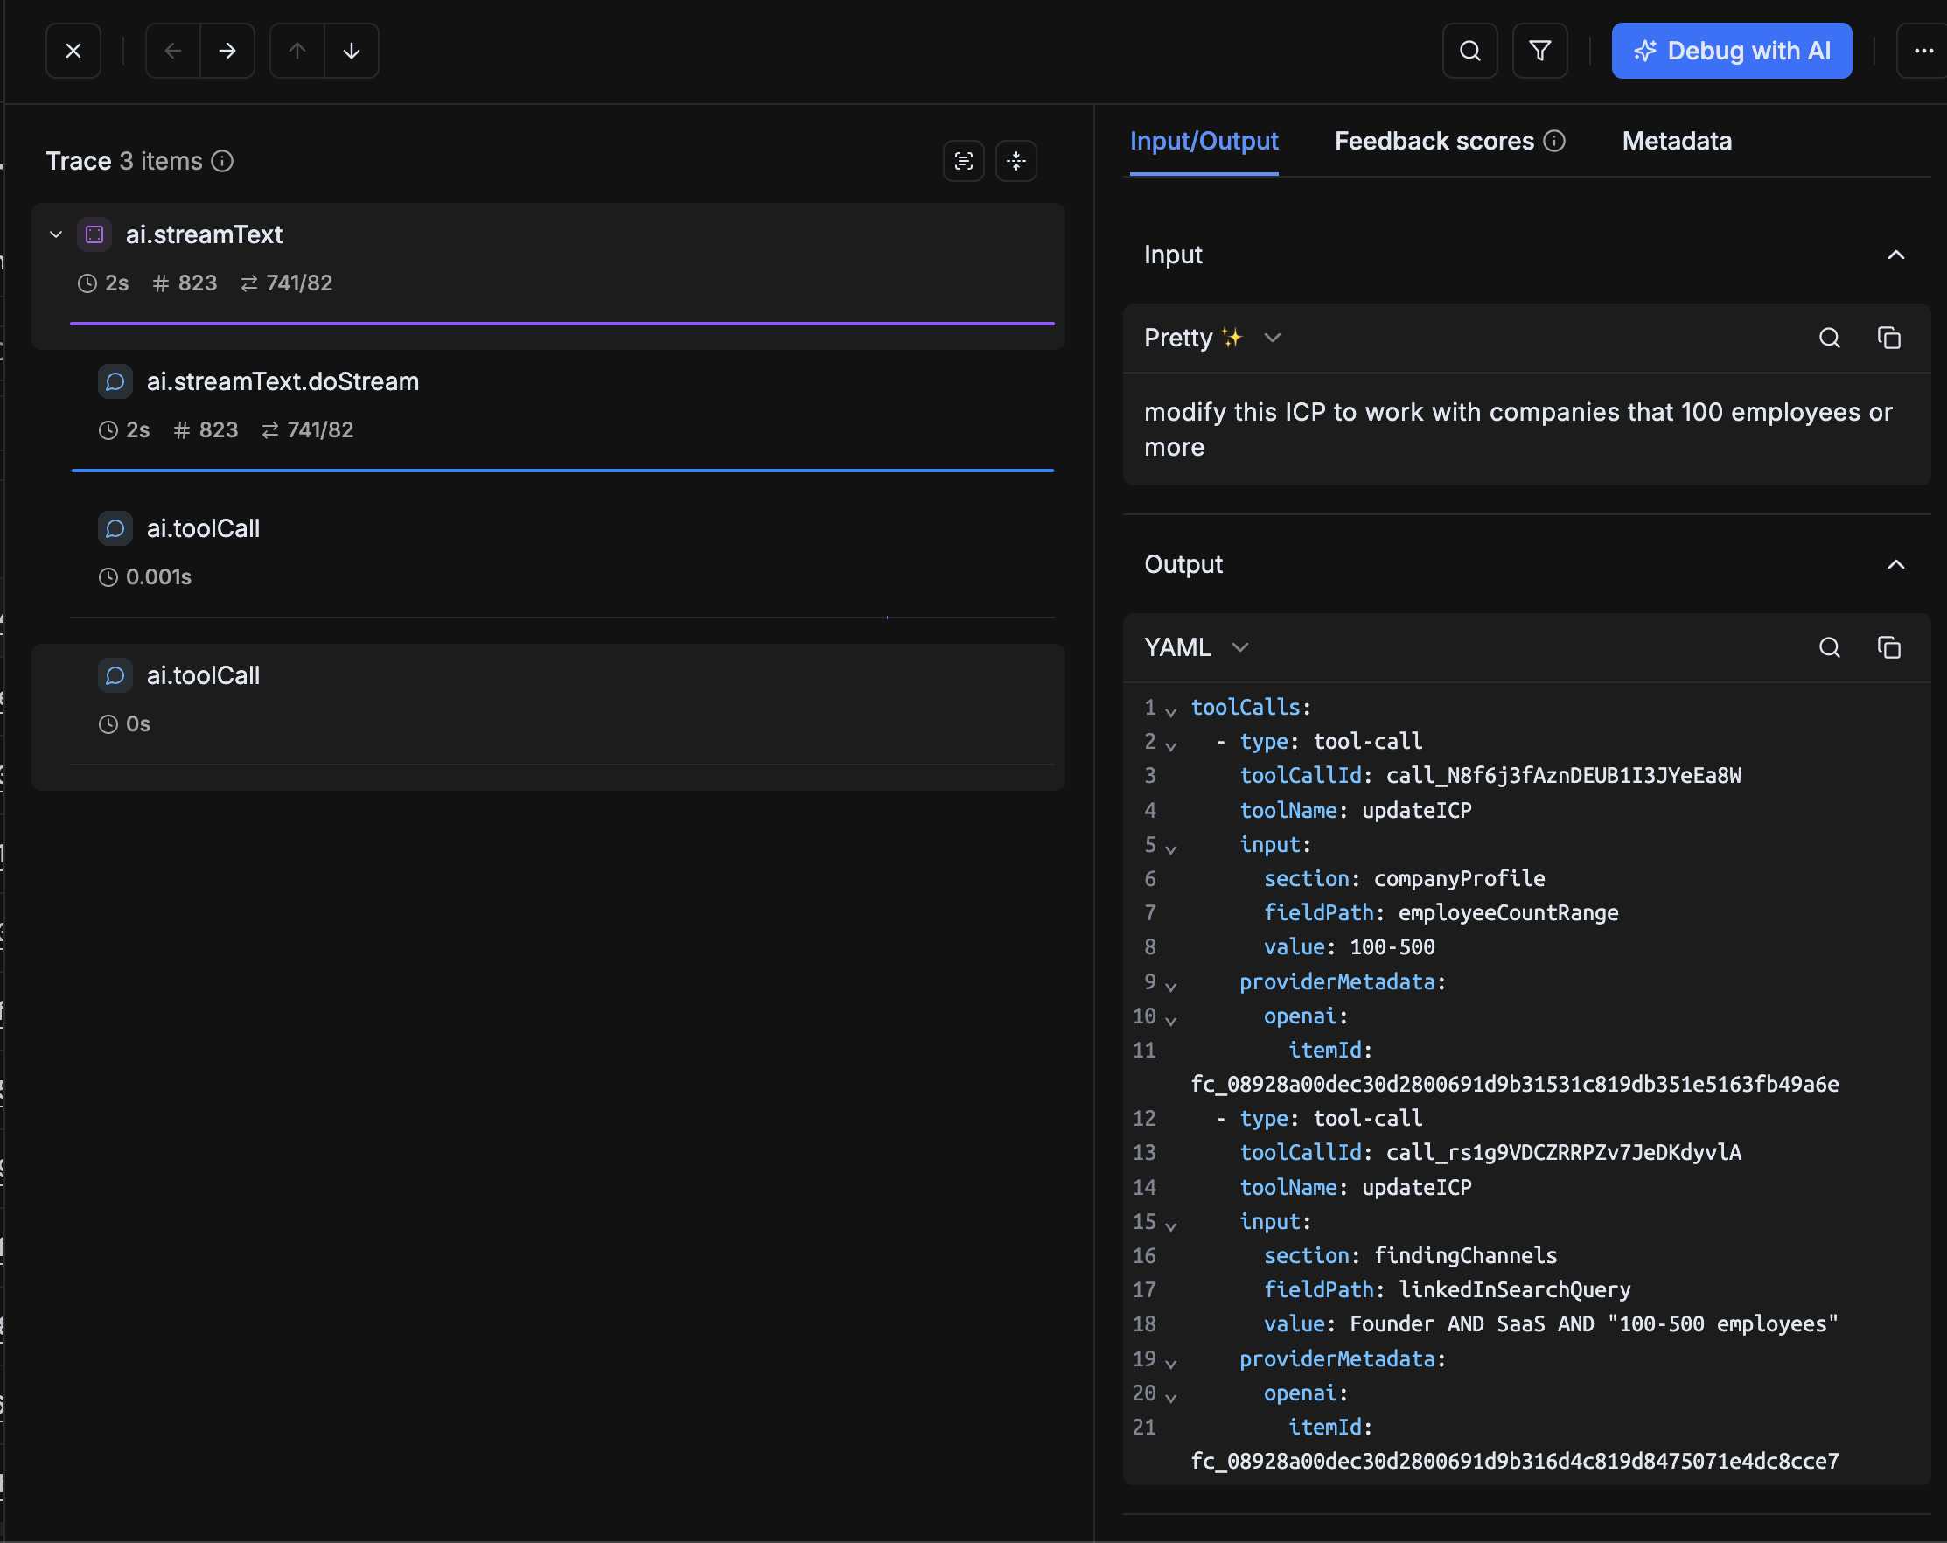
Task: Move down to the next span with the down arrow
Action: tap(352, 51)
